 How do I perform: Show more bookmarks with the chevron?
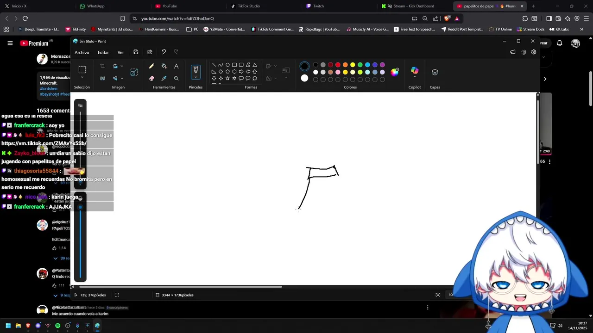[x=581, y=29]
